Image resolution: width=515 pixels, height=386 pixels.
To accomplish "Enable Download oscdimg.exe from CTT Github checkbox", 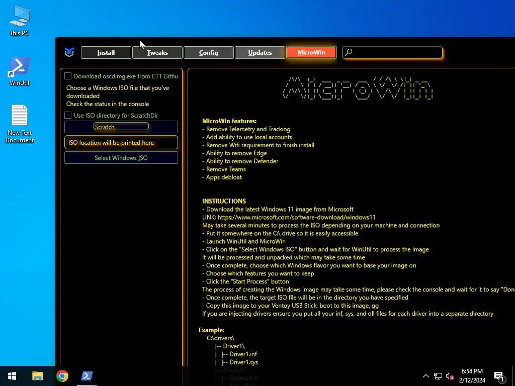I will (x=68, y=76).
